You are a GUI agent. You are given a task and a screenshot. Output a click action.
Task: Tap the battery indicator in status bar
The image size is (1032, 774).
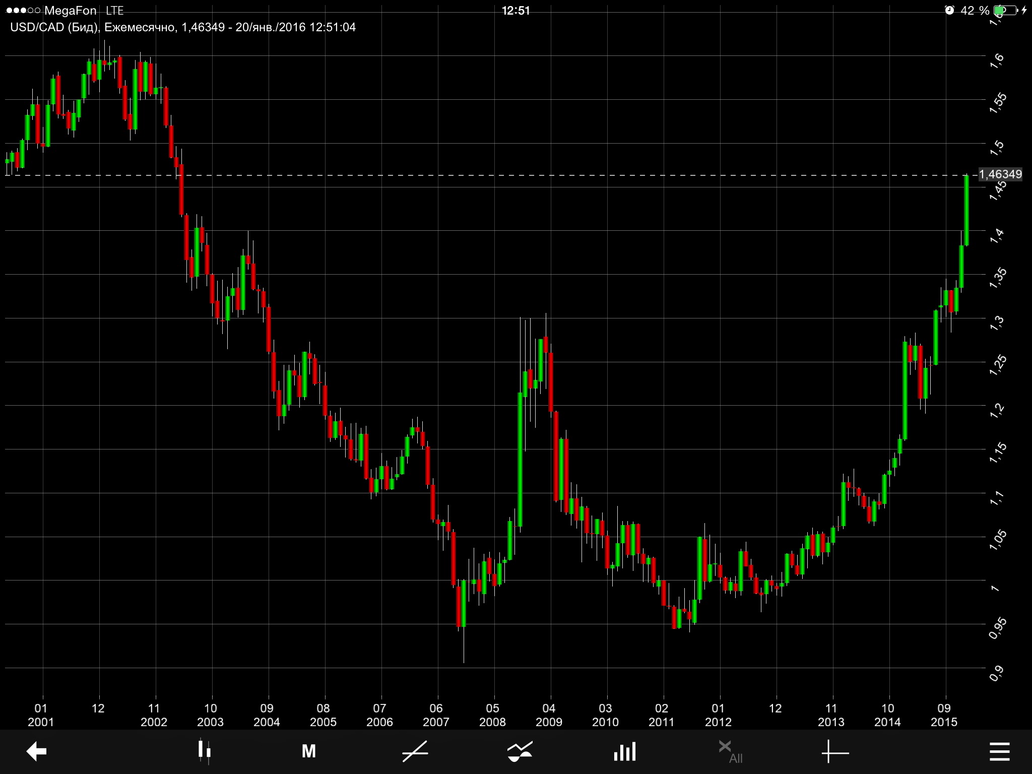(x=1006, y=10)
